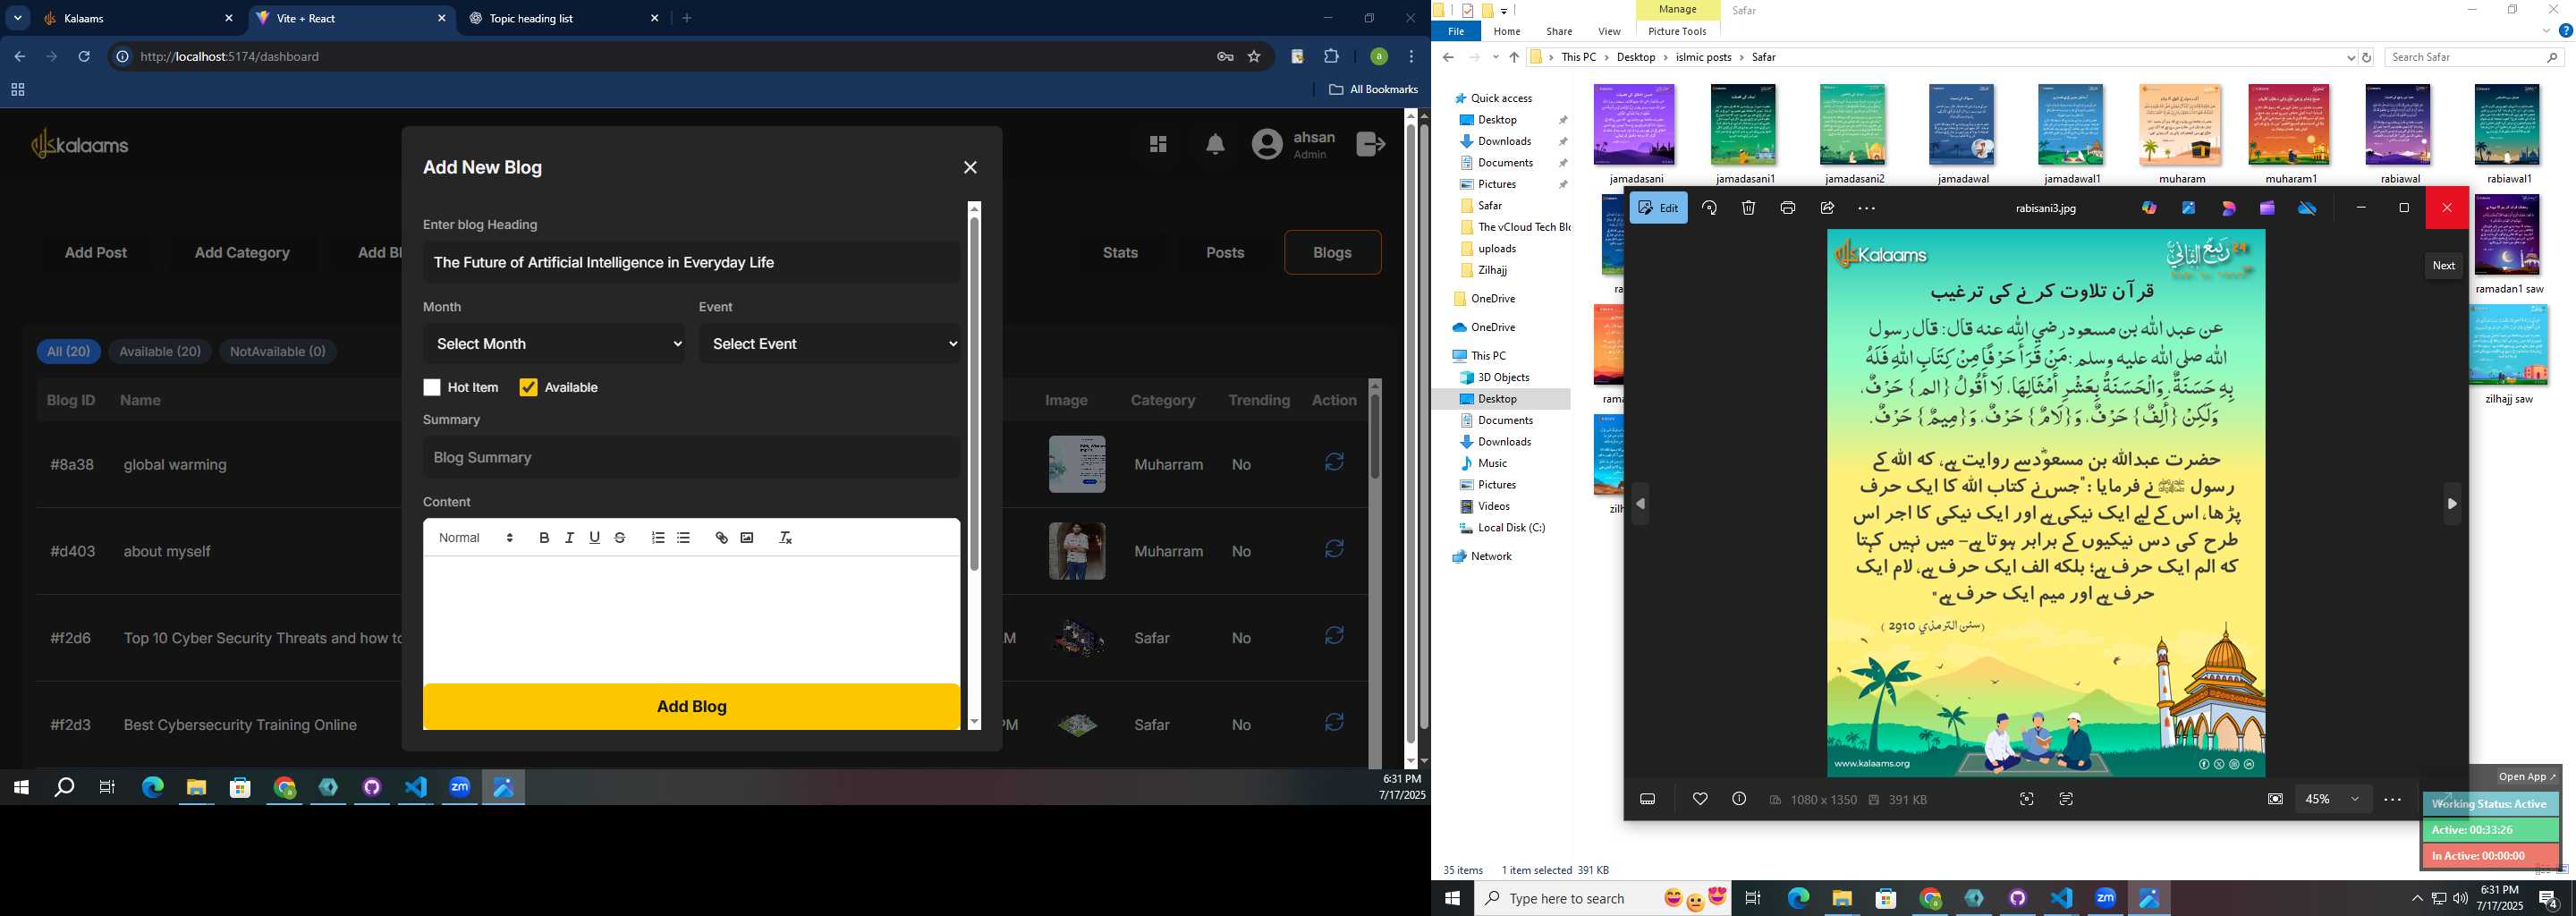Go to next image in Photos viewer

(2452, 504)
